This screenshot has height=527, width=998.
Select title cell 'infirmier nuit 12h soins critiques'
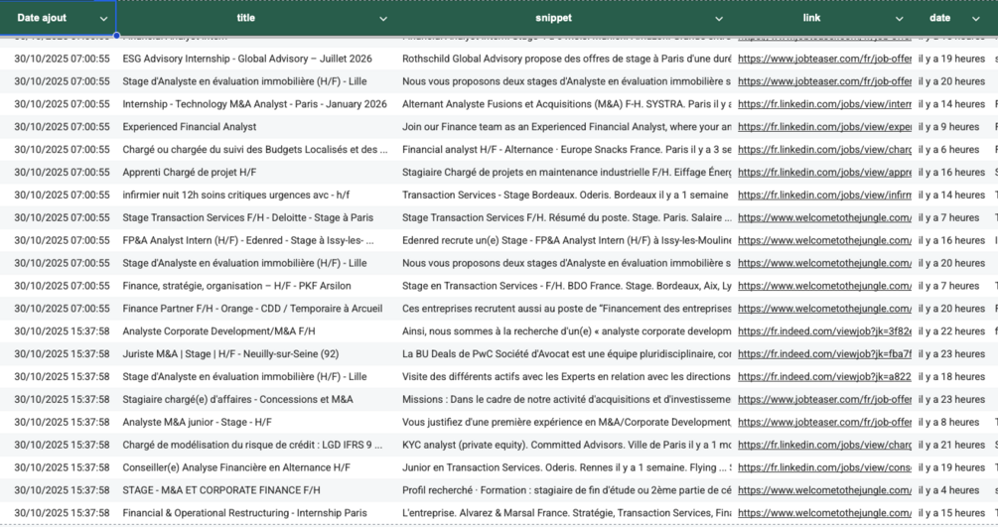coord(235,195)
